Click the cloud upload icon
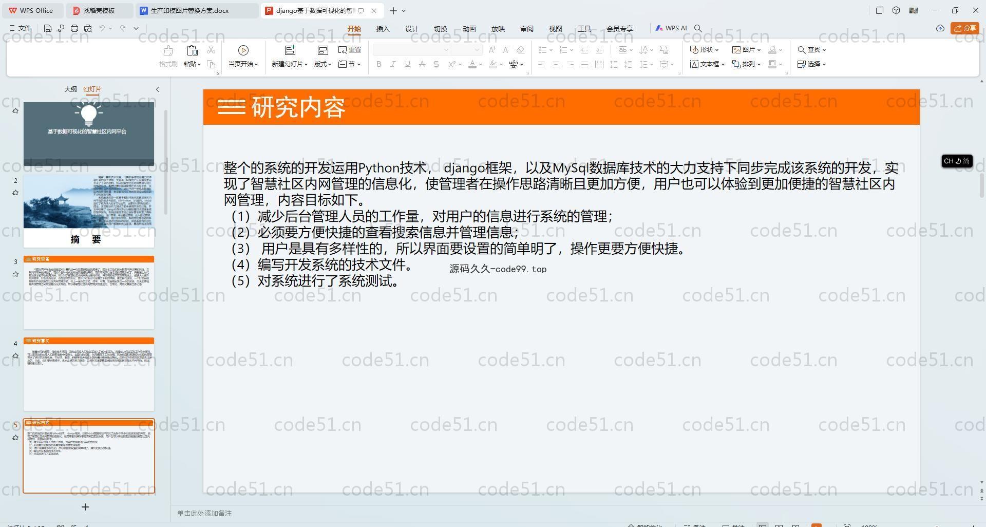Image resolution: width=986 pixels, height=527 pixels. tap(940, 28)
